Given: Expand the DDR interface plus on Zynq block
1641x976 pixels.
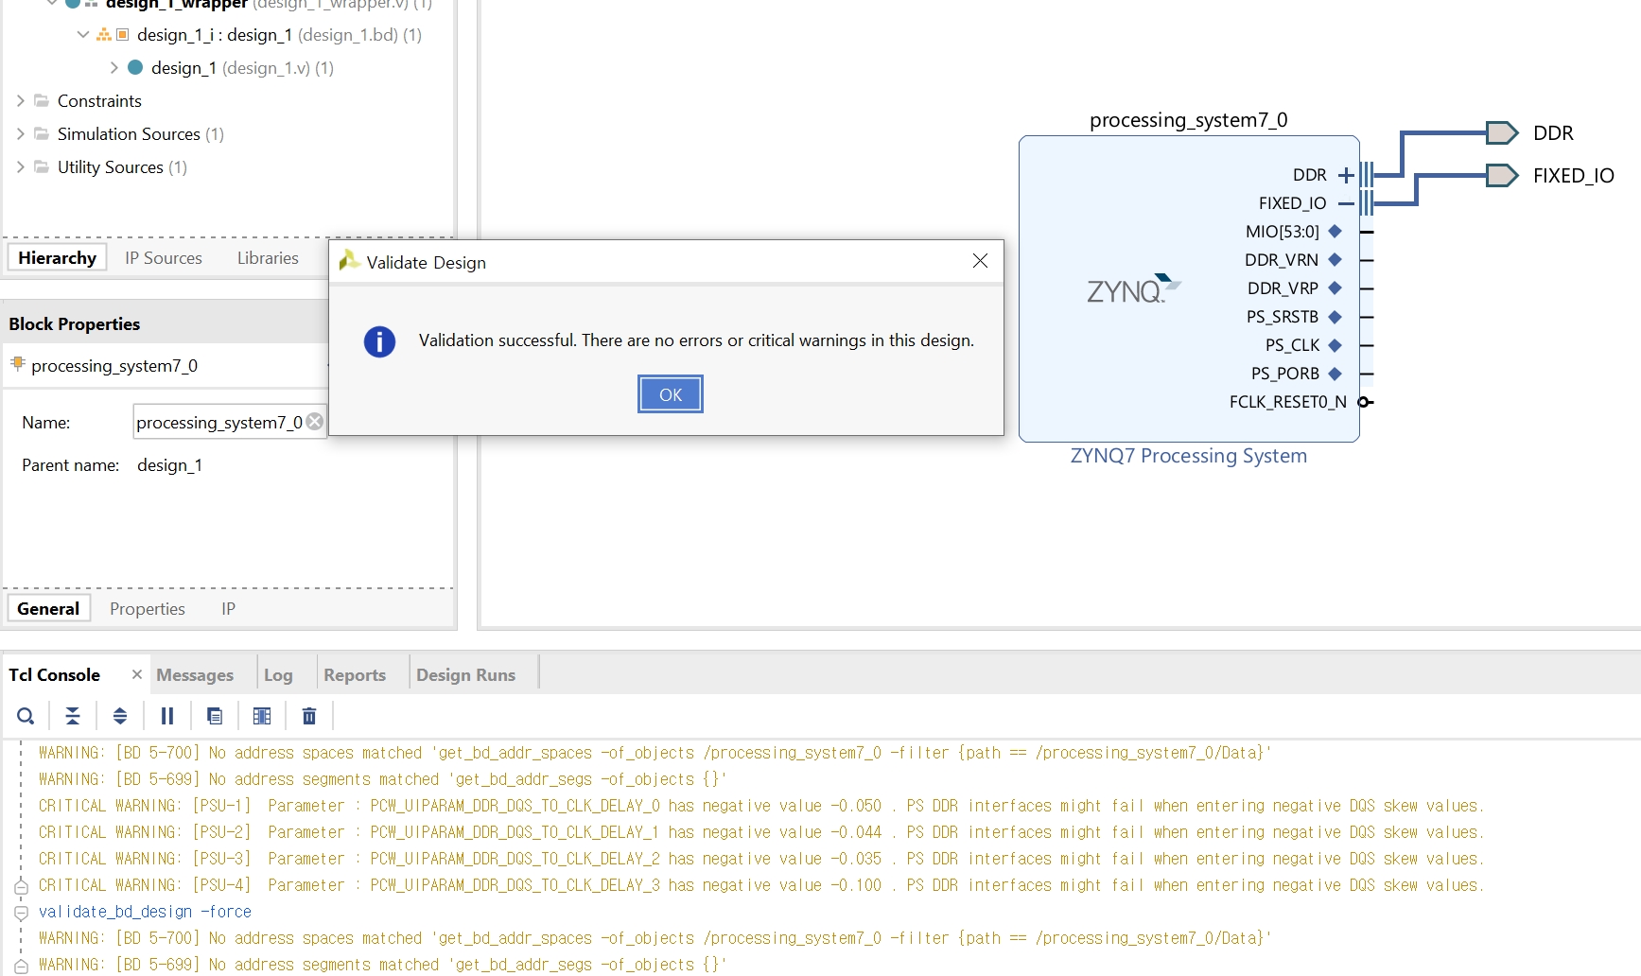Looking at the screenshot, I should (1346, 175).
